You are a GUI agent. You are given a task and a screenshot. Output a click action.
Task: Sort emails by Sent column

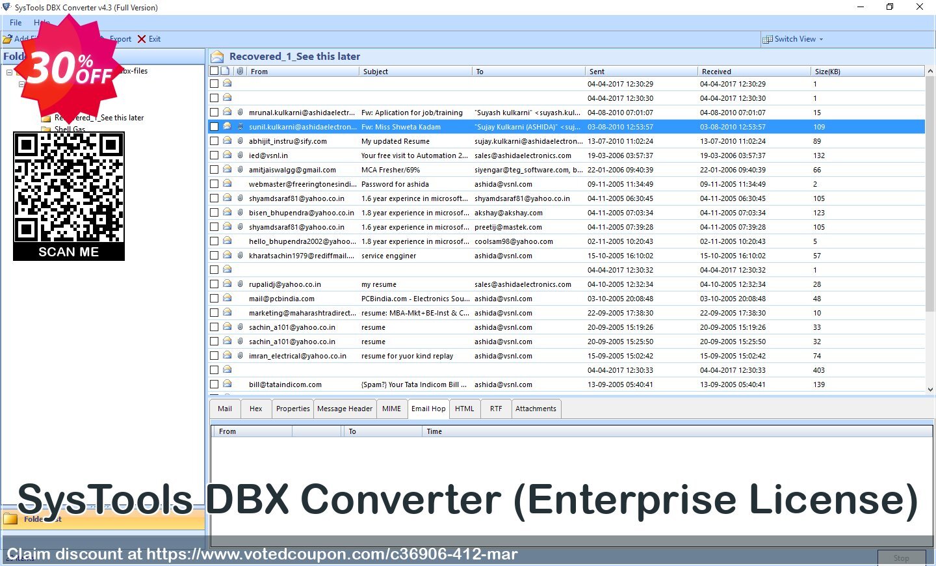[642, 72]
